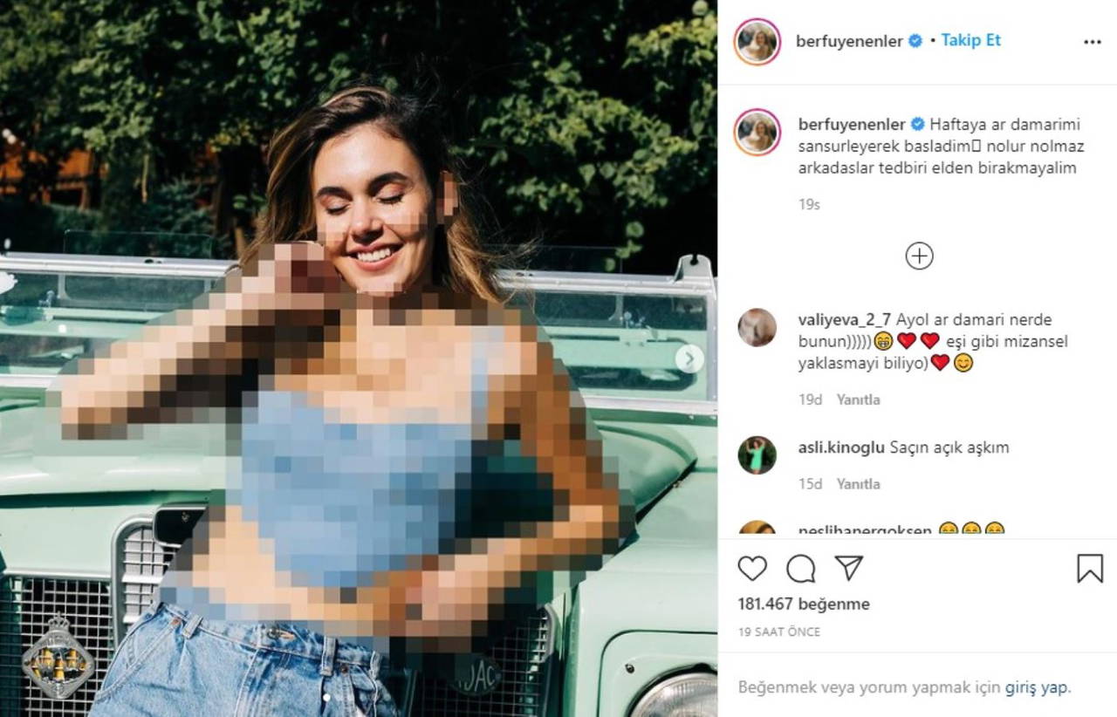Load more comments with plus icon
Viewport: 1117px width, 717px height.
[x=919, y=256]
